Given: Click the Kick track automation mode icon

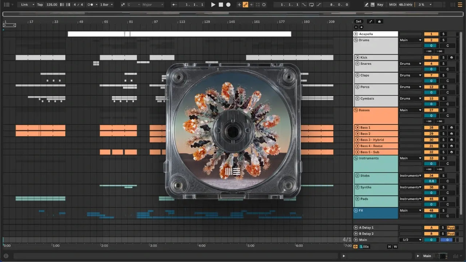Looking at the screenshot, I should [x=451, y=57].
